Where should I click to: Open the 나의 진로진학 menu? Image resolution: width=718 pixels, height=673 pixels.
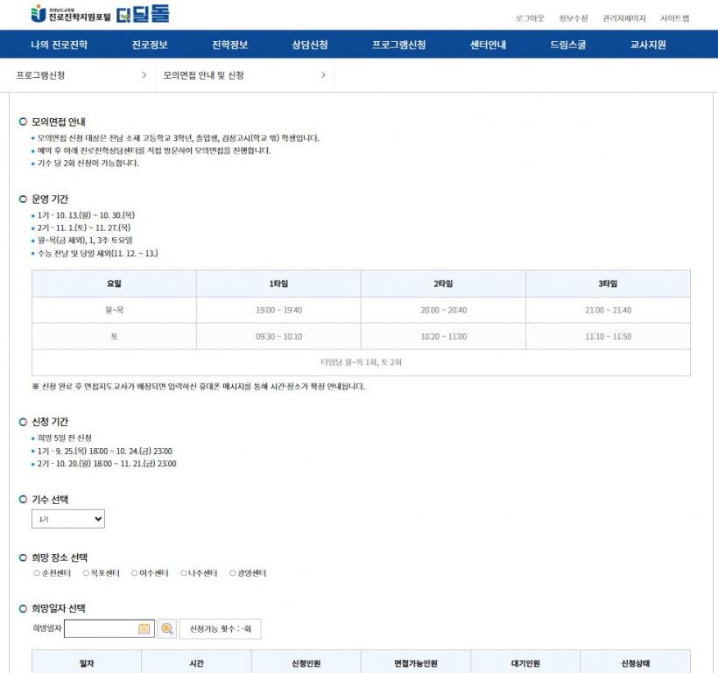[x=59, y=45]
